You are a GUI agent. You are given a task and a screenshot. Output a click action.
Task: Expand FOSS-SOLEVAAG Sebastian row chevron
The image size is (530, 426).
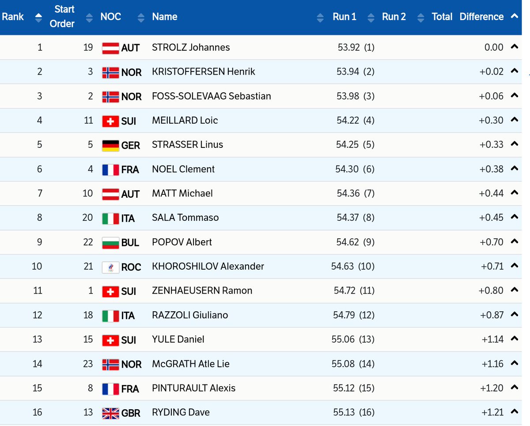click(x=514, y=95)
